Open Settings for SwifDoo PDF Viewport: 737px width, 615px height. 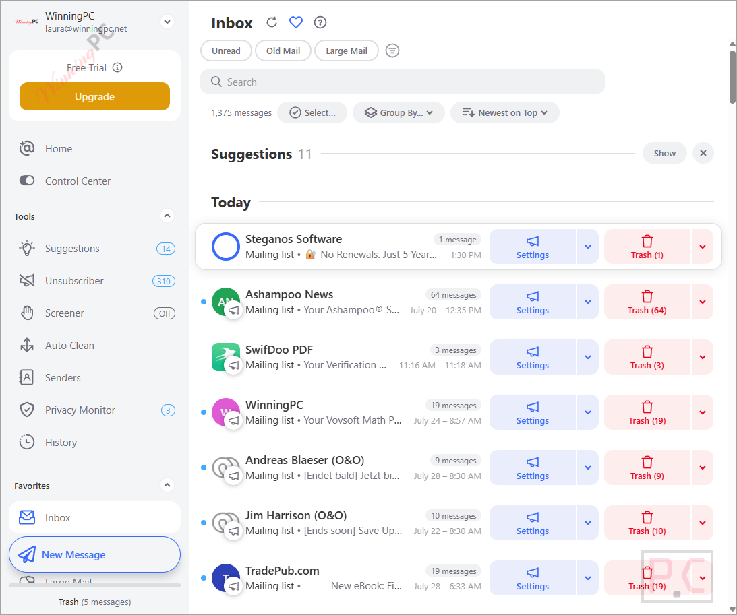533,357
